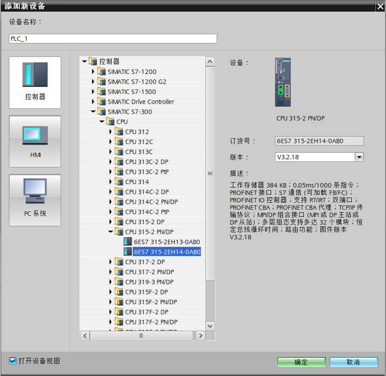Open the 版本 V3.2.18 dropdown
Viewport: 386px width, 376px height.
pyautogui.click(x=359, y=157)
